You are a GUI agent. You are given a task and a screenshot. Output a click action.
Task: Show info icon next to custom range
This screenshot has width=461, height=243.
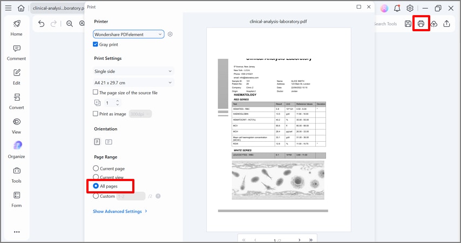158,196
